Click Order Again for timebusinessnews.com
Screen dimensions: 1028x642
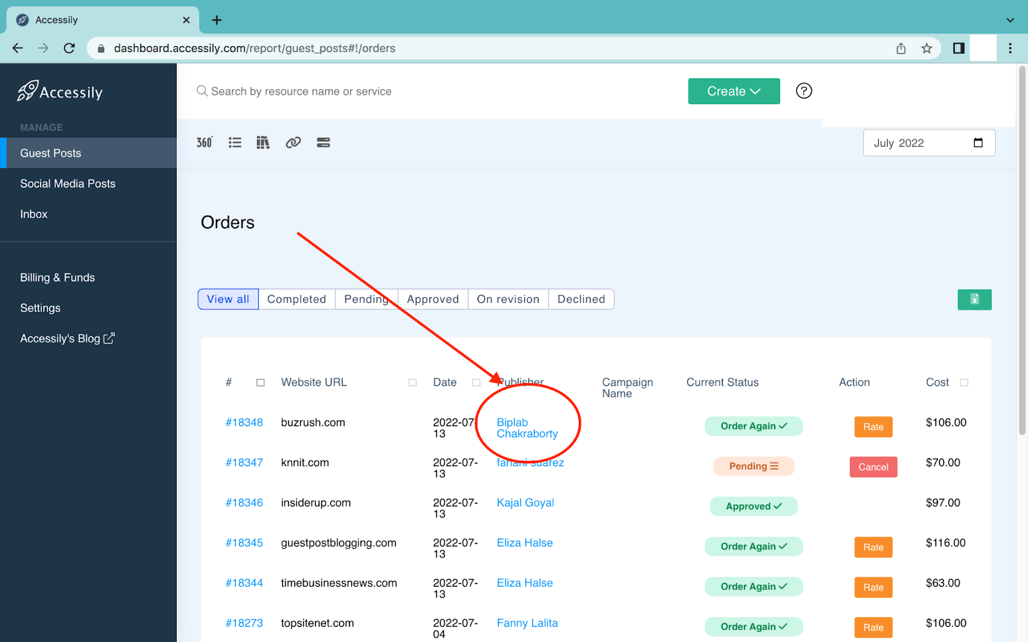pos(754,586)
